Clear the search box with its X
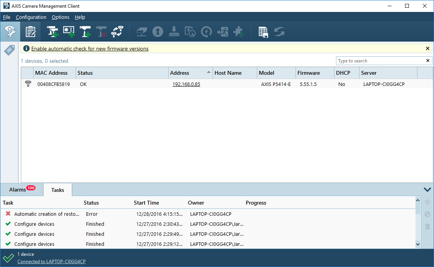The height and width of the screenshot is (267, 434). (x=427, y=60)
